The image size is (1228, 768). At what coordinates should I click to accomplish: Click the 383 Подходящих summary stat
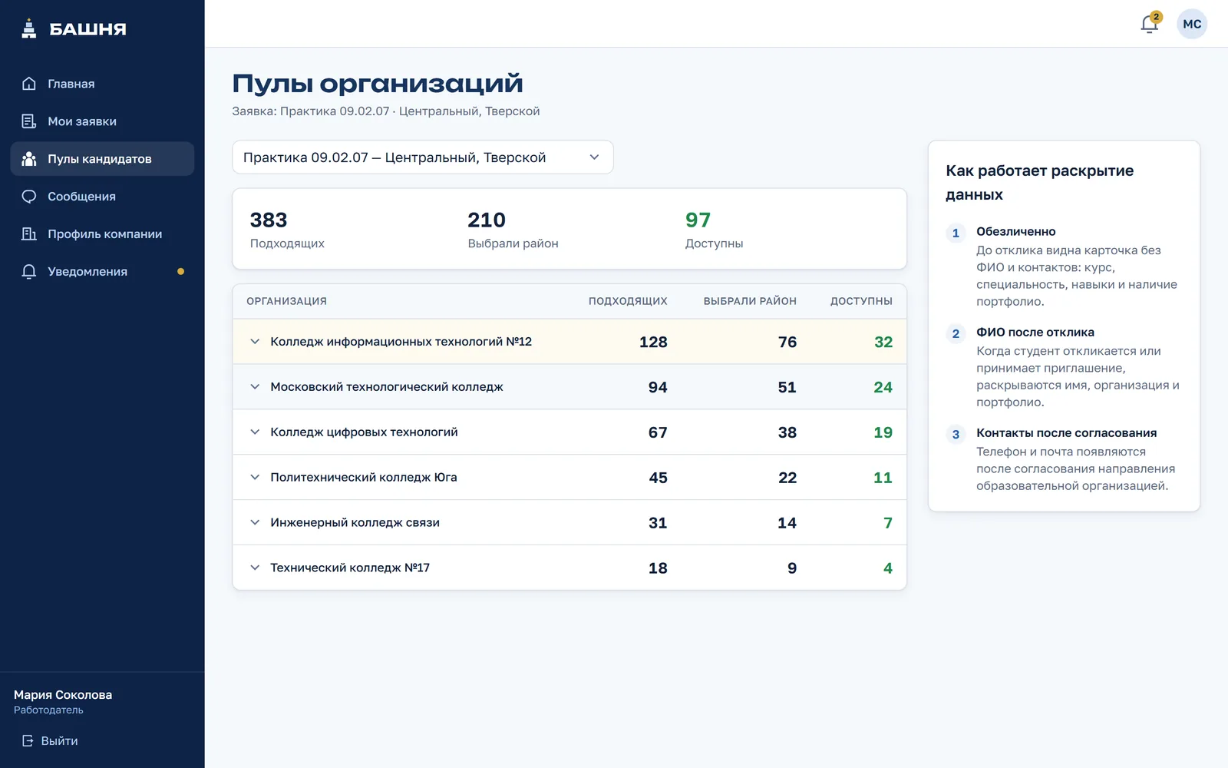[287, 230]
